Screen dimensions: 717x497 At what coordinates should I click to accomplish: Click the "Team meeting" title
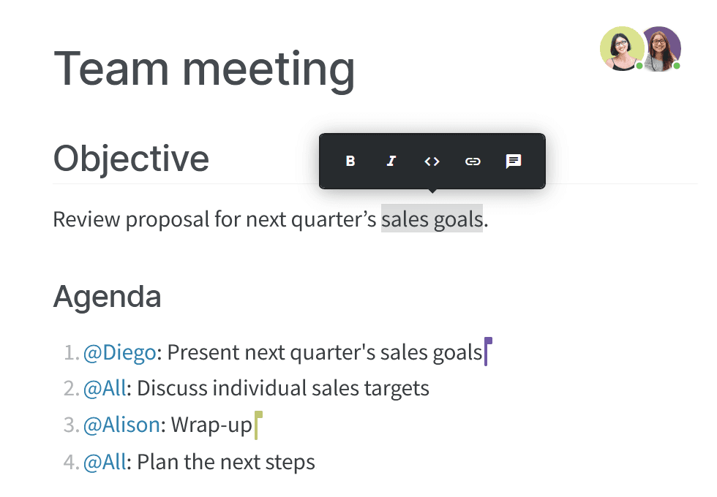pos(205,69)
